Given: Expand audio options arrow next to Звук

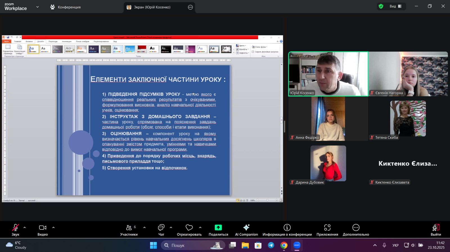Looking at the screenshot, I should coord(25,227).
